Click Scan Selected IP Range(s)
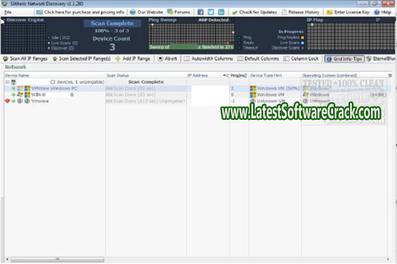This screenshot has width=397, height=264. [81, 59]
